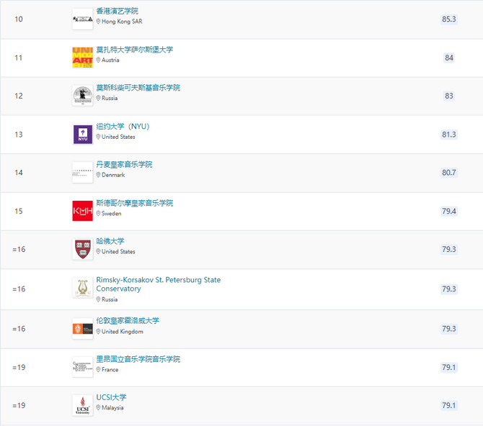483x426 pixels.
Task: Click the purple NYU logo
Action: coord(83,135)
